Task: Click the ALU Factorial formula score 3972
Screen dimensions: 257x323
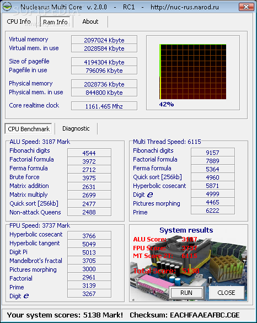Action: coord(89,161)
